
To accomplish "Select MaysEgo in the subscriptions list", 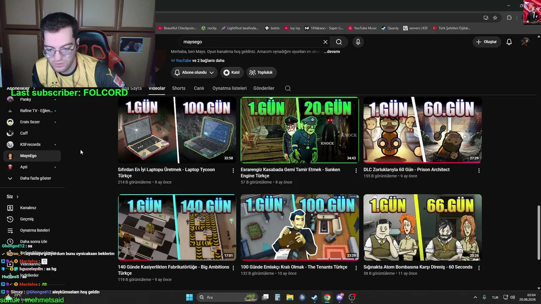I will coord(32,156).
